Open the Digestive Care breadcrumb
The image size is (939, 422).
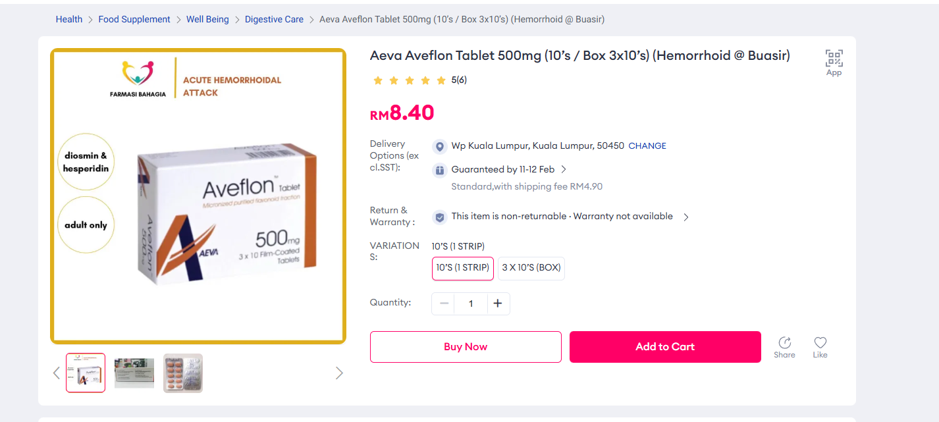274,20
